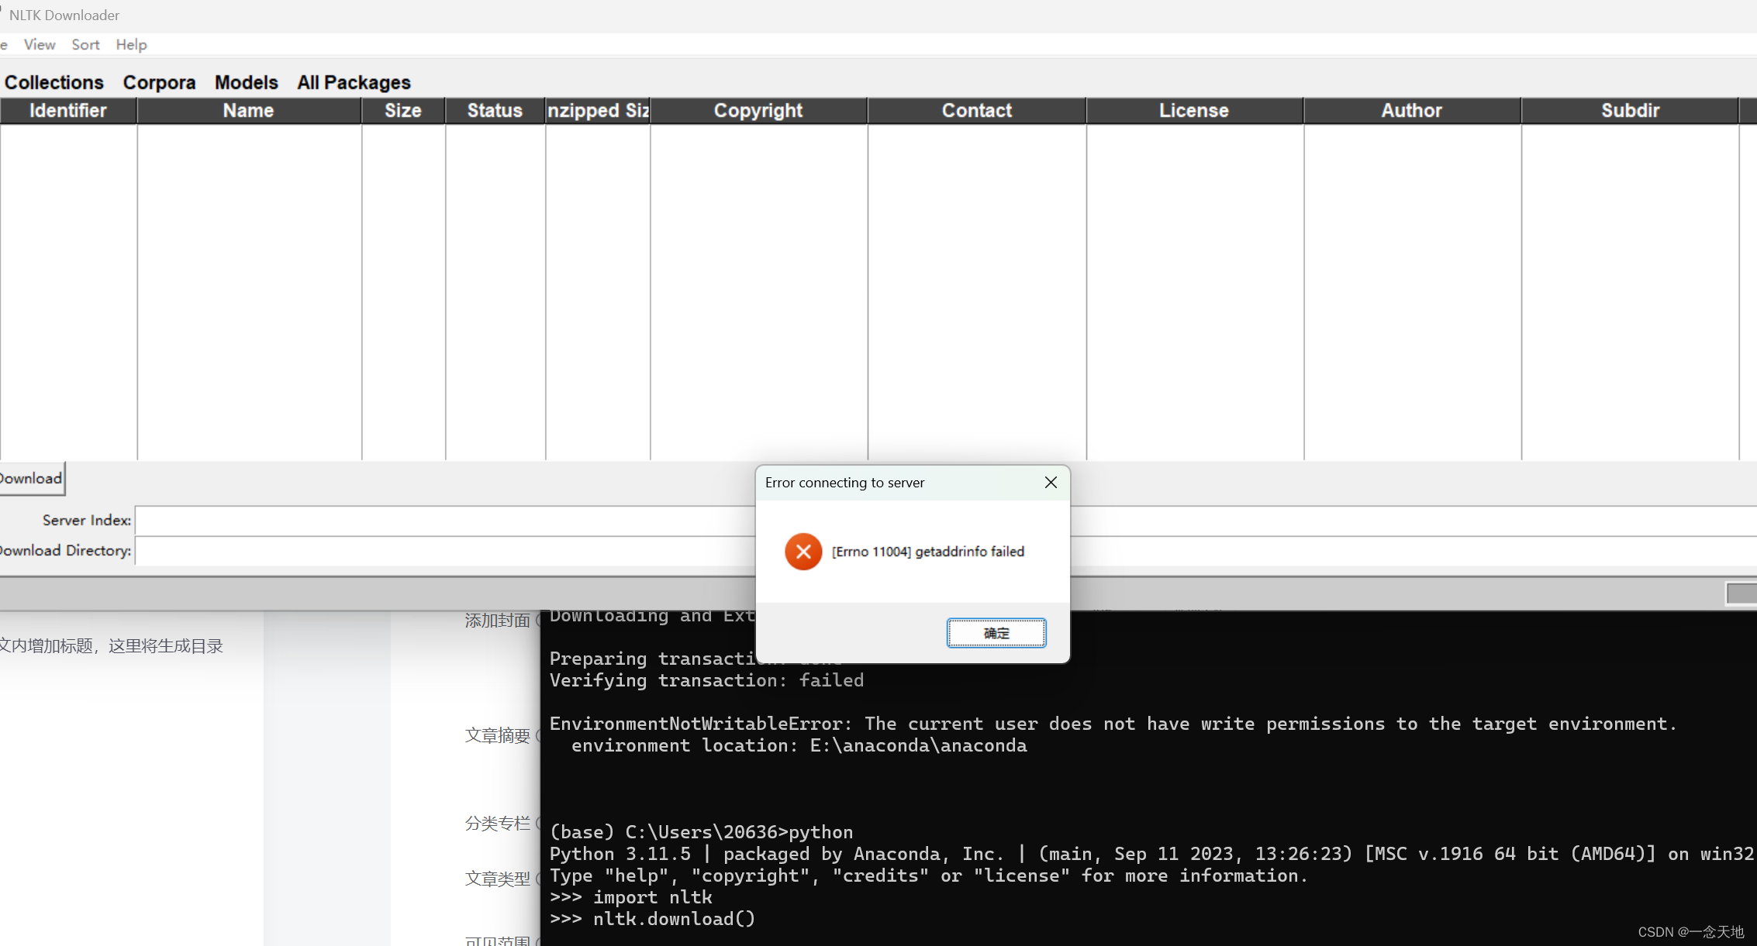Image resolution: width=1757 pixels, height=946 pixels.
Task: Switch to the Corpora tab
Action: (159, 82)
